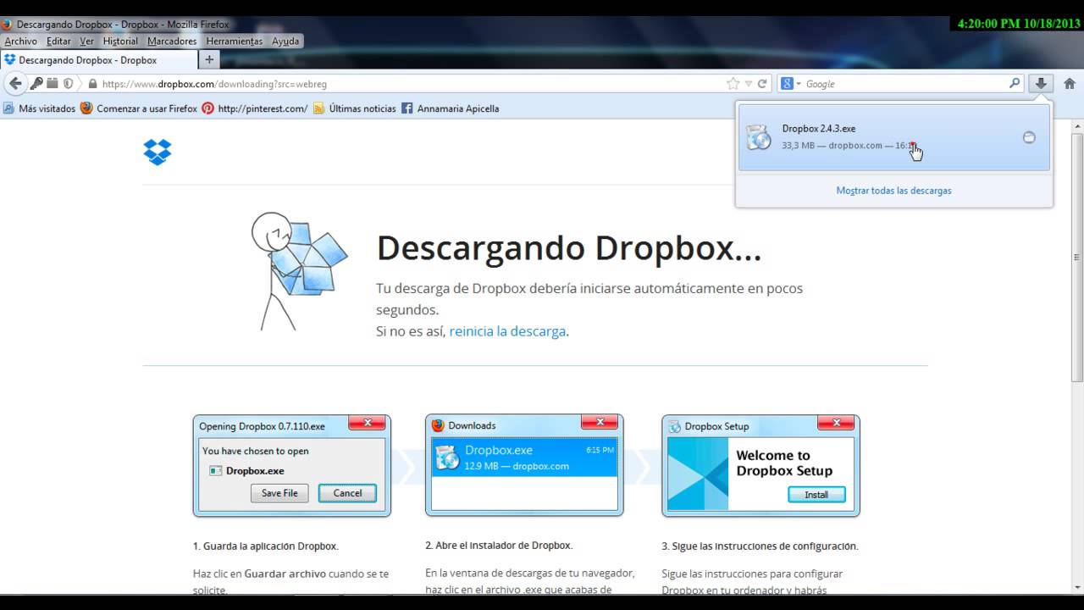Open the Annamaria Apicella bookmark
Image resolution: width=1084 pixels, height=610 pixels.
click(451, 108)
